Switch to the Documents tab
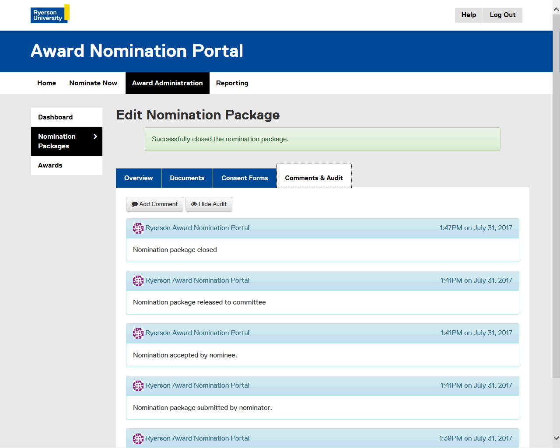The width and height of the screenshot is (560, 448). 187,178
